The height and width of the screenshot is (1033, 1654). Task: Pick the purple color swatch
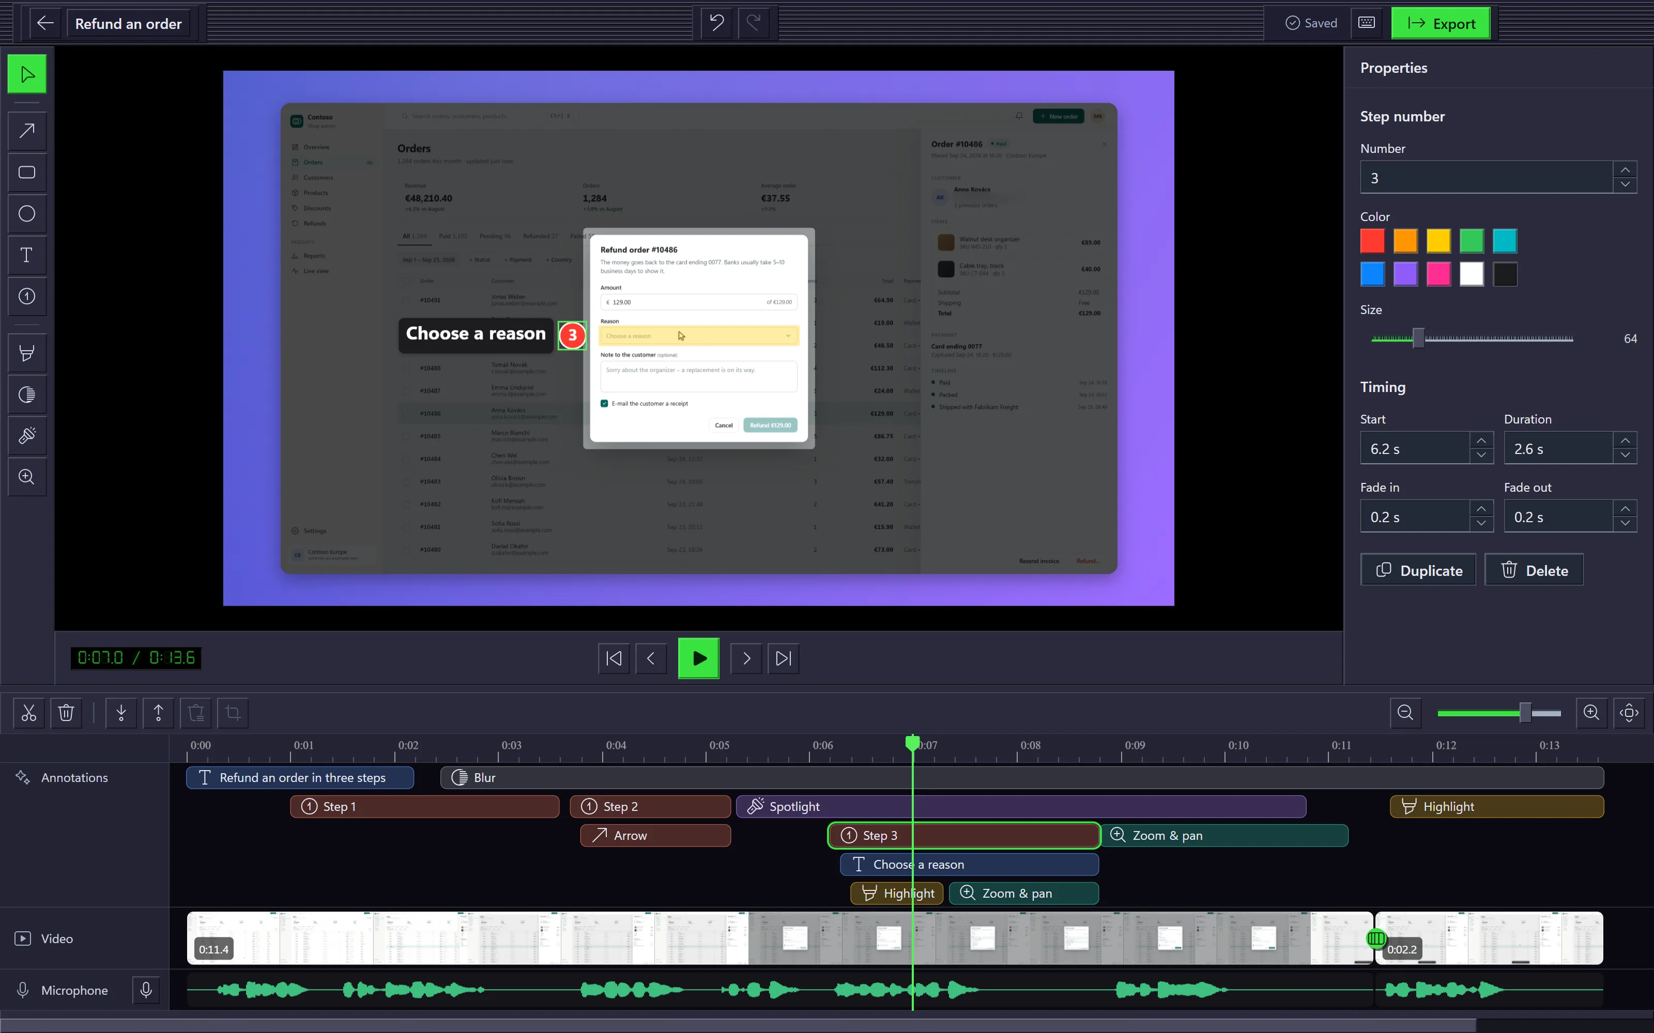pyautogui.click(x=1405, y=274)
